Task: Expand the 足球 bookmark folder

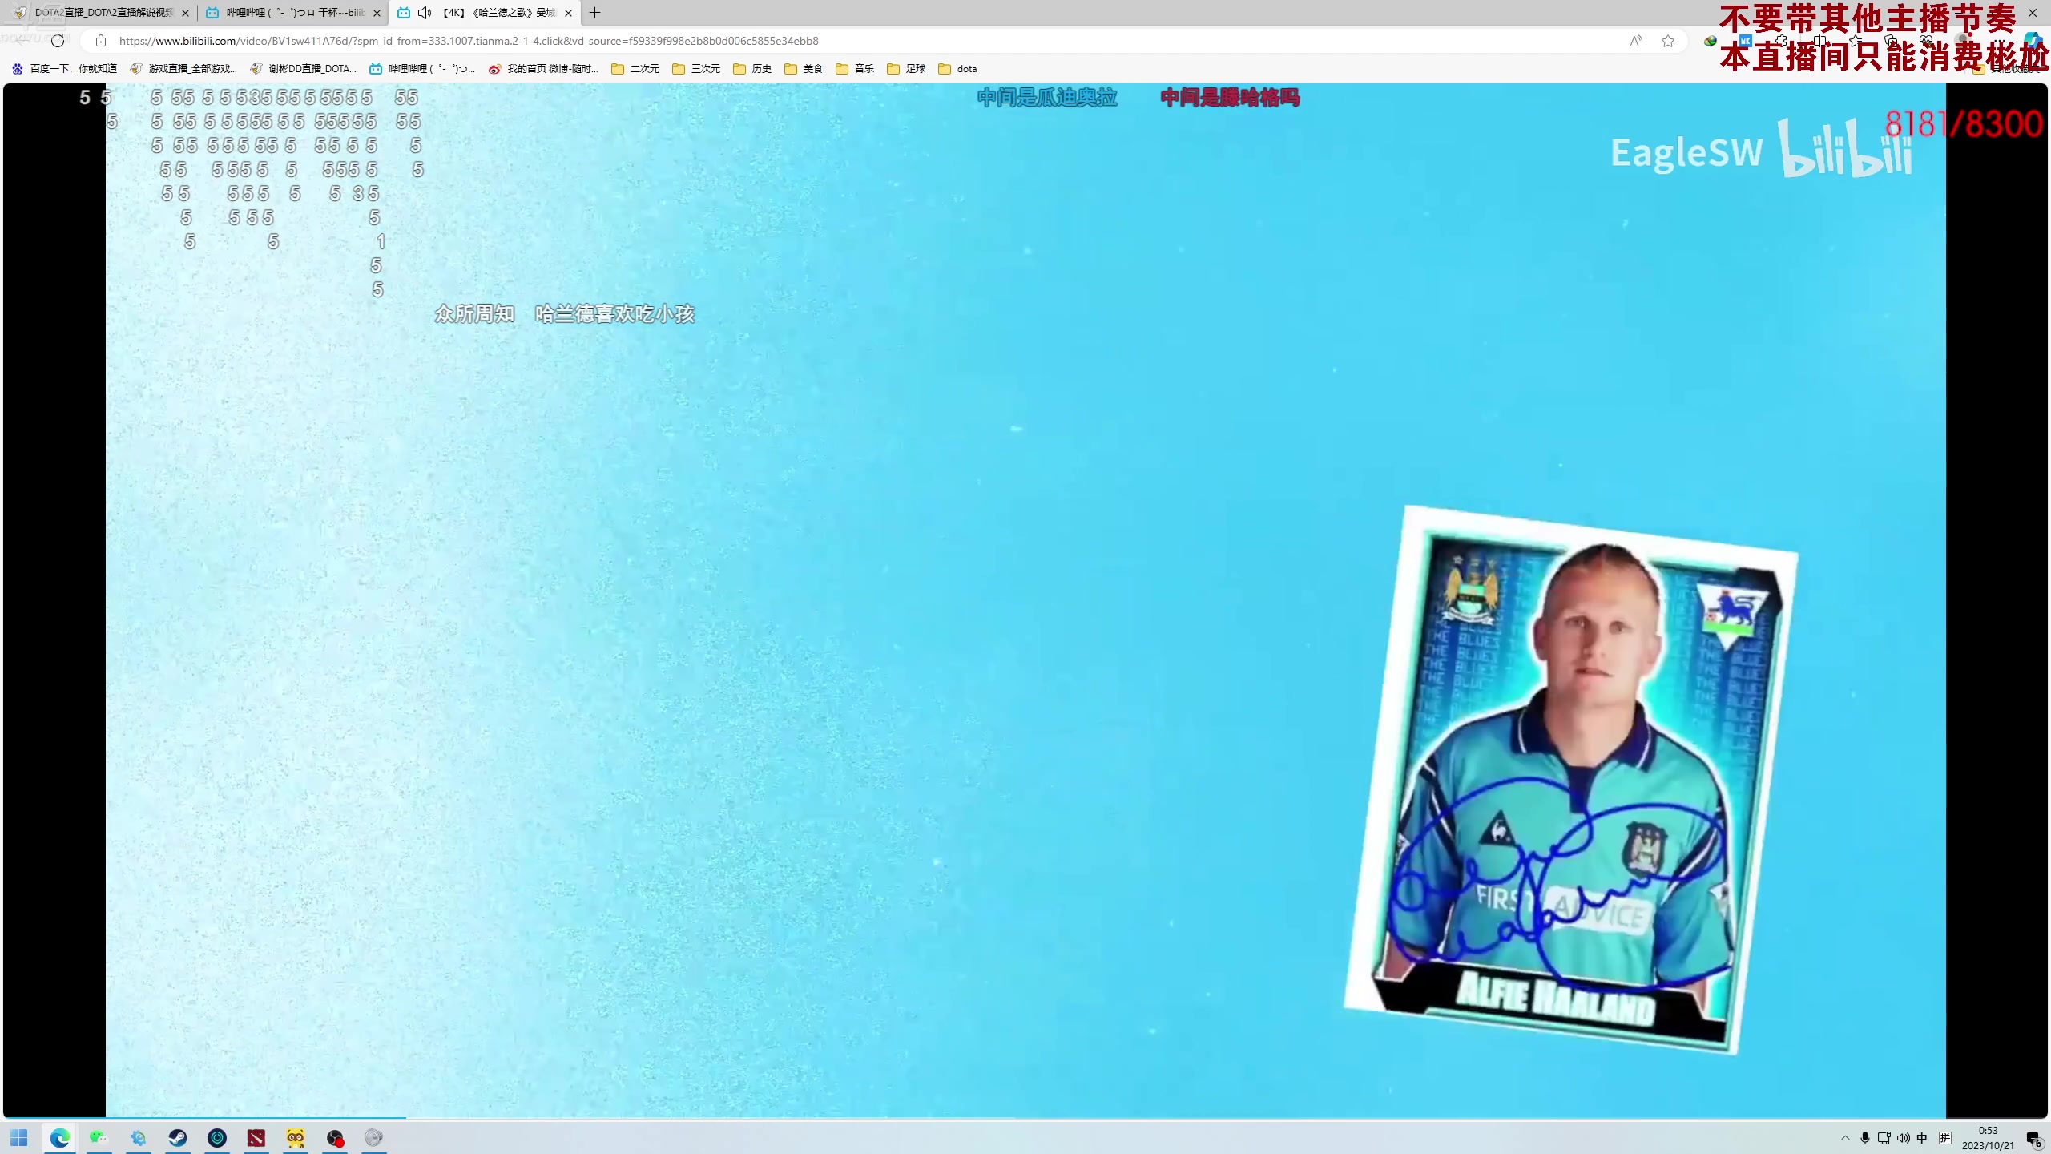Action: [906, 69]
